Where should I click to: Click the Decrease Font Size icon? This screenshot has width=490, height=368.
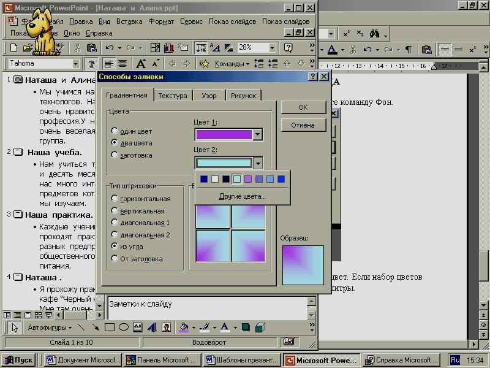click(156, 64)
